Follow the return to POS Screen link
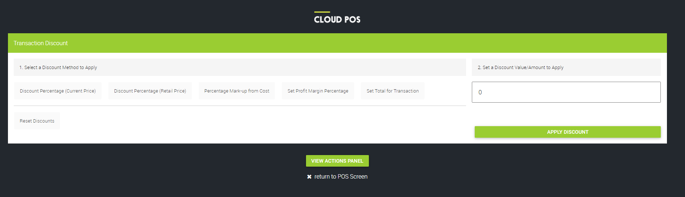 click(341, 177)
